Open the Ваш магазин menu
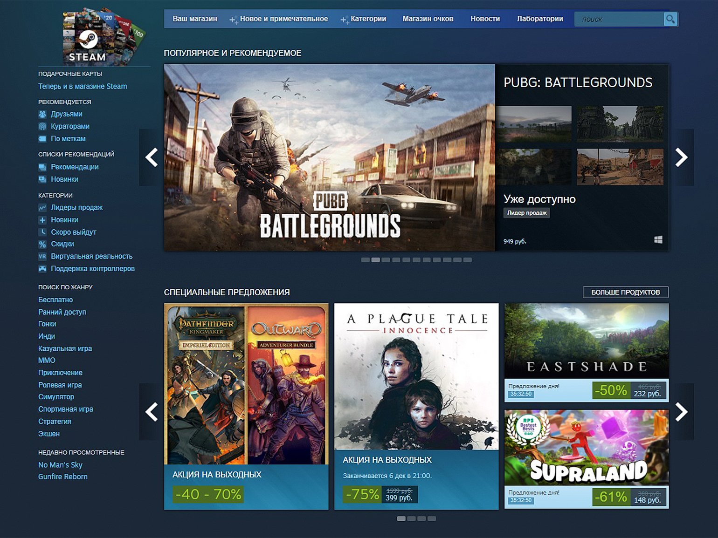Screen dimensions: 718x538 coord(195,19)
